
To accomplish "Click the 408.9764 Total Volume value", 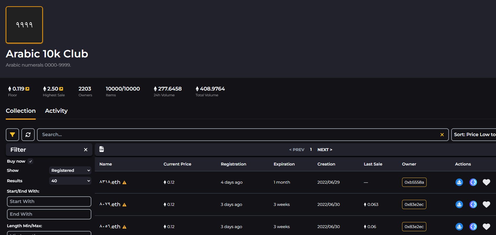I will (210, 89).
